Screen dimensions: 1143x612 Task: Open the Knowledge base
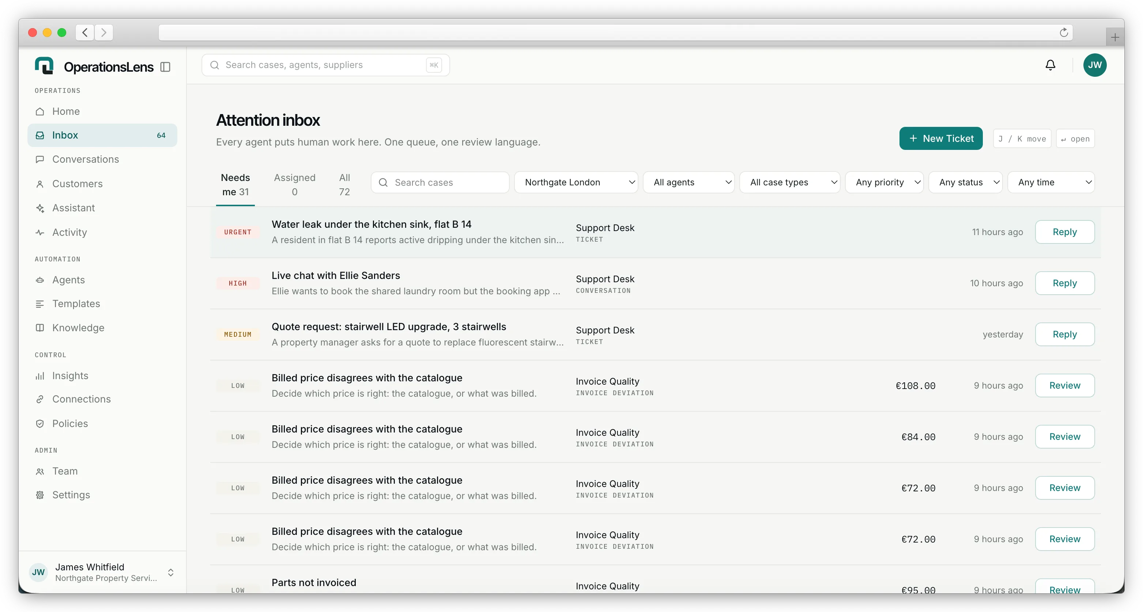102,328
